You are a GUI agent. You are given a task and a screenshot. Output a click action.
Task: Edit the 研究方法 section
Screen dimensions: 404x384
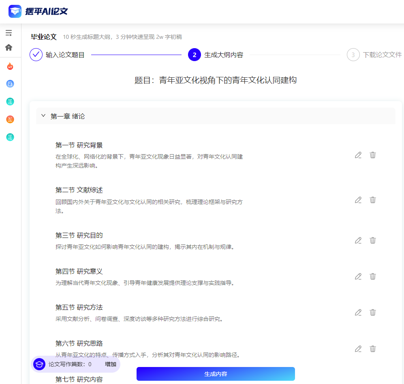[x=358, y=312]
